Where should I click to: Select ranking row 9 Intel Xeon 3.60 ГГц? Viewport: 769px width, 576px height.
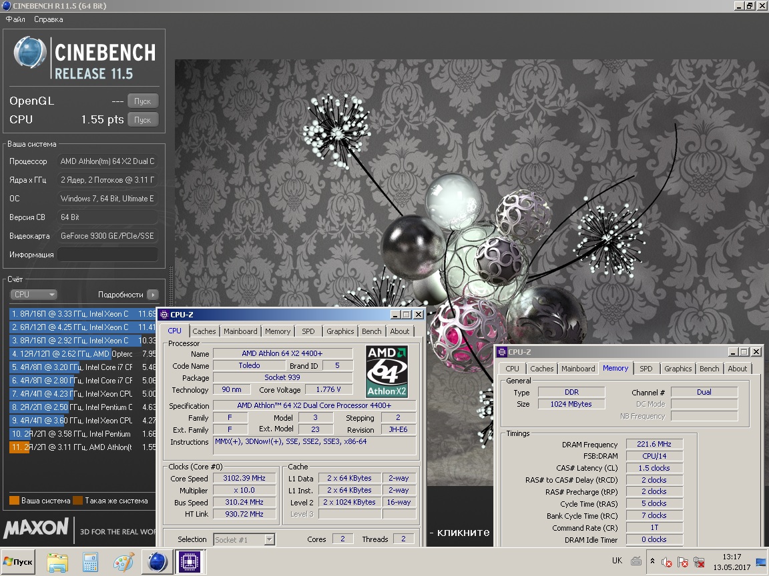tap(82, 420)
